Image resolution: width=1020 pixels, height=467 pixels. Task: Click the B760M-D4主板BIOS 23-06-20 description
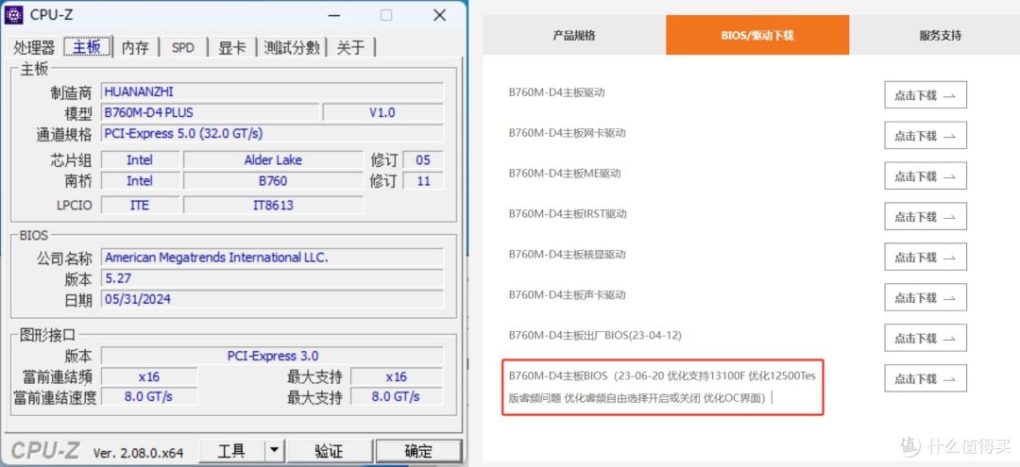pyautogui.click(x=662, y=387)
